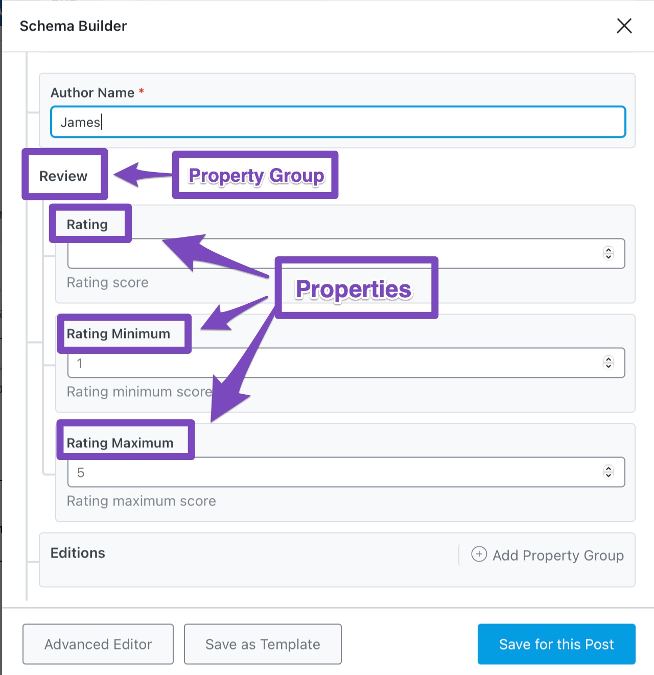Click Save as Template button

[x=263, y=644]
